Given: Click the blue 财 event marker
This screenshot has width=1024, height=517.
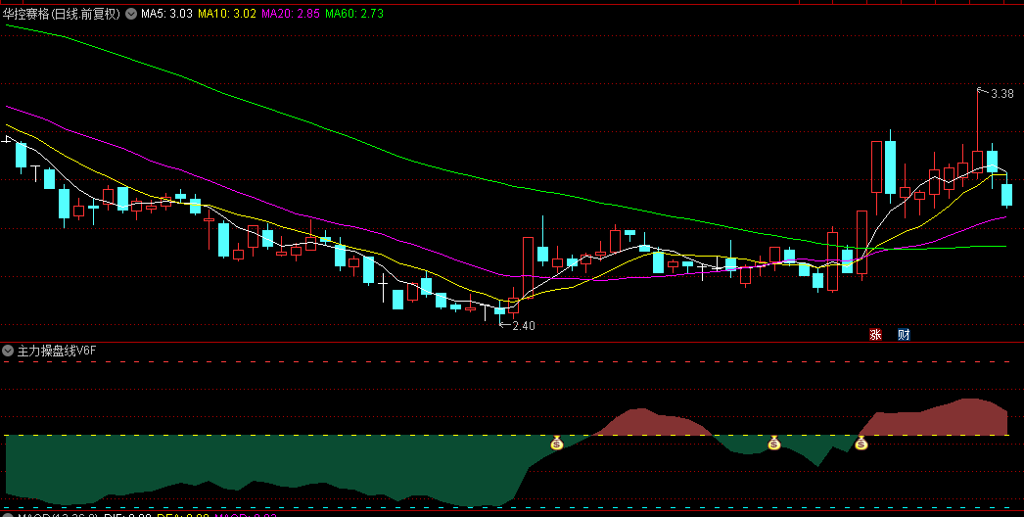Looking at the screenshot, I should 904,335.
